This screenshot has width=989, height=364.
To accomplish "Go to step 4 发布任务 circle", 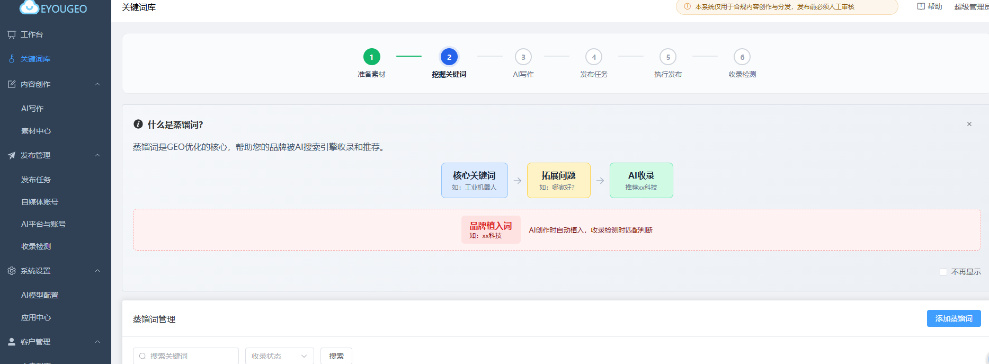I will (x=593, y=57).
